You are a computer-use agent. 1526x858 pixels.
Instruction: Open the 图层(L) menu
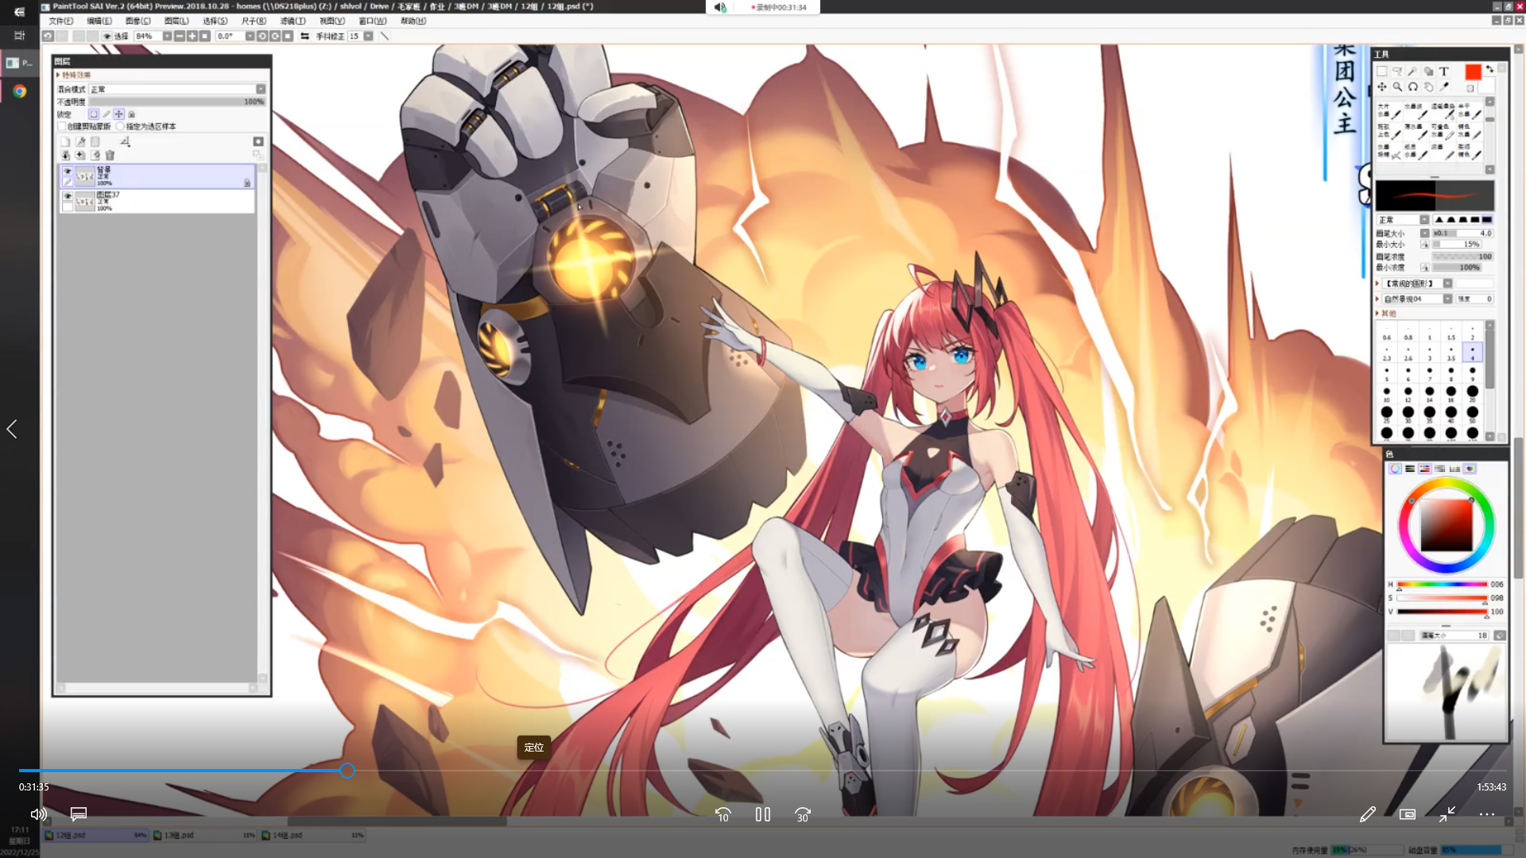point(176,21)
